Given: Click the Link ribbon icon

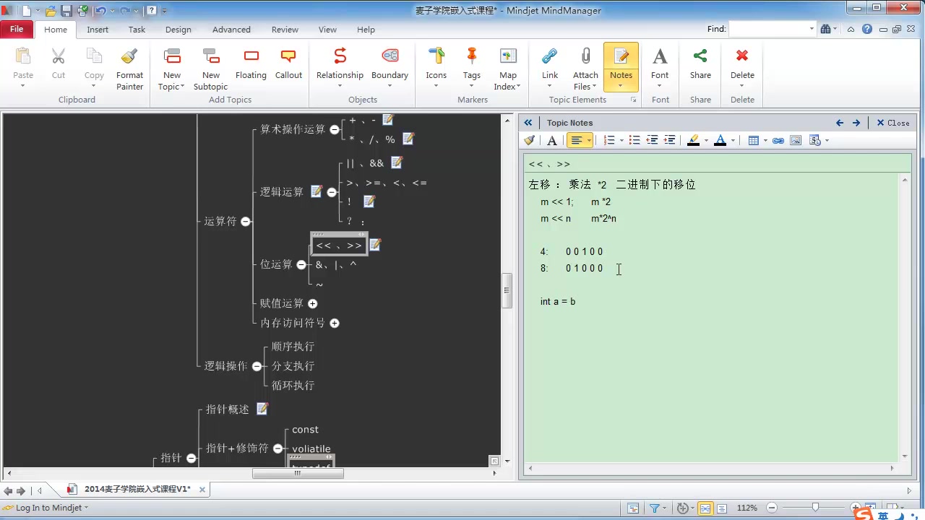Looking at the screenshot, I should coord(550,56).
